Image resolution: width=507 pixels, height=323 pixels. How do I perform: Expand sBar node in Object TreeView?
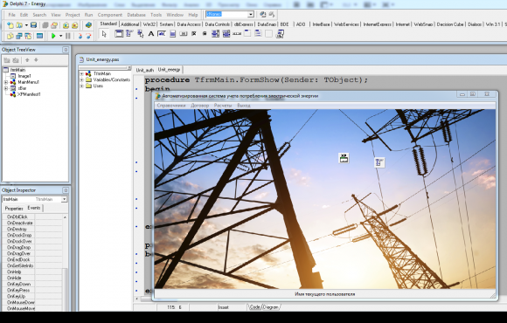pos(6,88)
